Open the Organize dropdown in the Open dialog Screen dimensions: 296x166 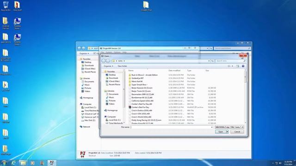coord(108,66)
